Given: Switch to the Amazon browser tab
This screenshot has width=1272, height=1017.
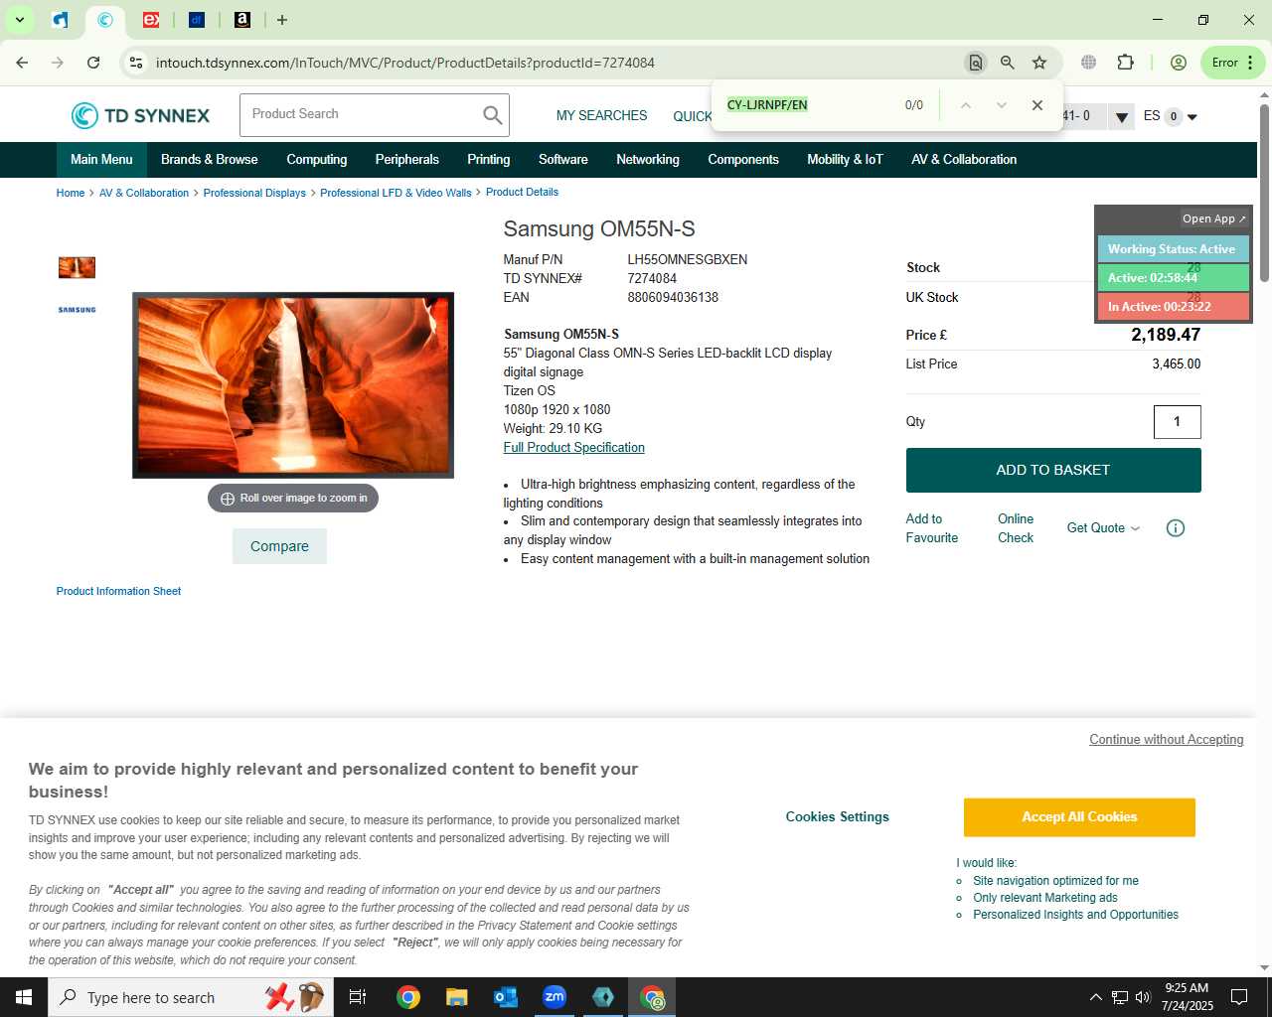Looking at the screenshot, I should (x=242, y=20).
